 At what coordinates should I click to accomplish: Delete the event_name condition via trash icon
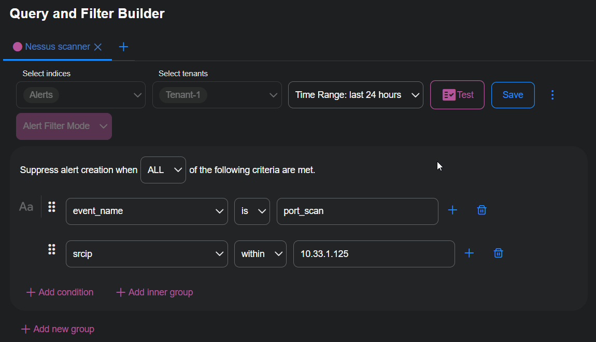481,210
